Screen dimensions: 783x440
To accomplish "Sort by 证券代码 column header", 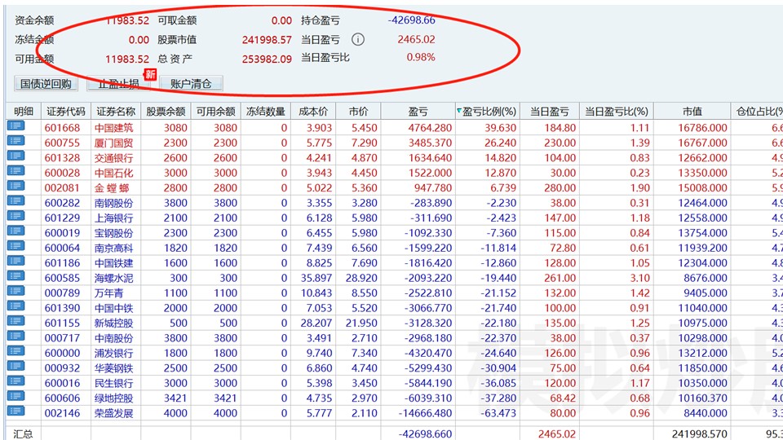I will [66, 112].
